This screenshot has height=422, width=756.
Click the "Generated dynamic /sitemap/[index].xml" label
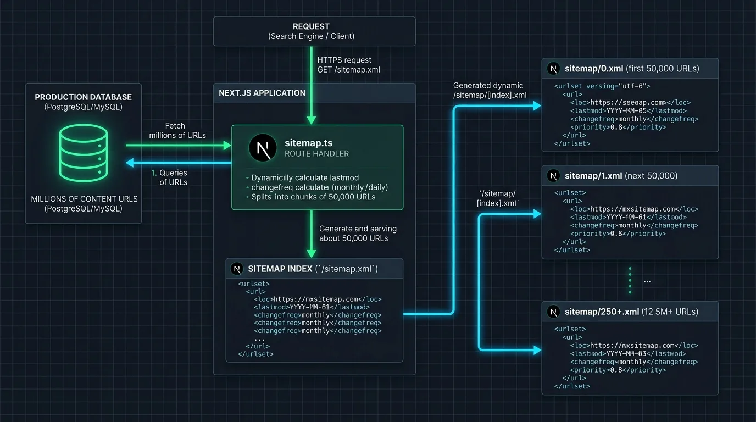488,90
